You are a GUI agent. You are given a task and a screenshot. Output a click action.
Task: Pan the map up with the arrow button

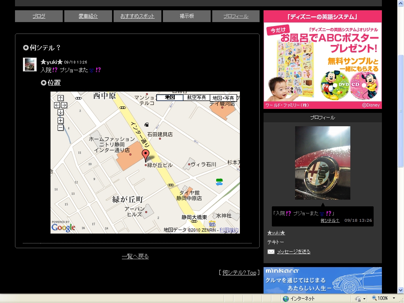(60, 98)
